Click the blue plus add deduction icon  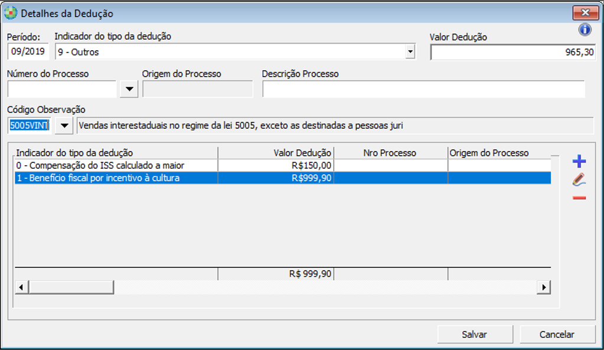pyautogui.click(x=579, y=162)
